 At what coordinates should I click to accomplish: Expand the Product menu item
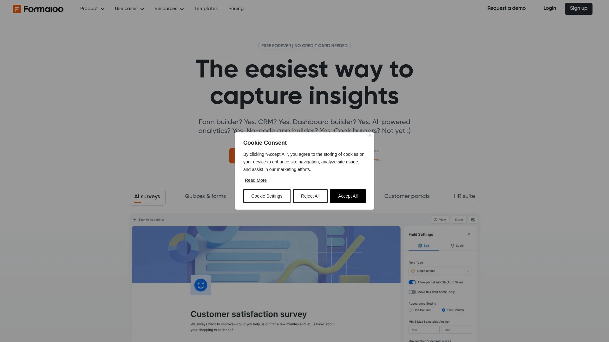92,9
